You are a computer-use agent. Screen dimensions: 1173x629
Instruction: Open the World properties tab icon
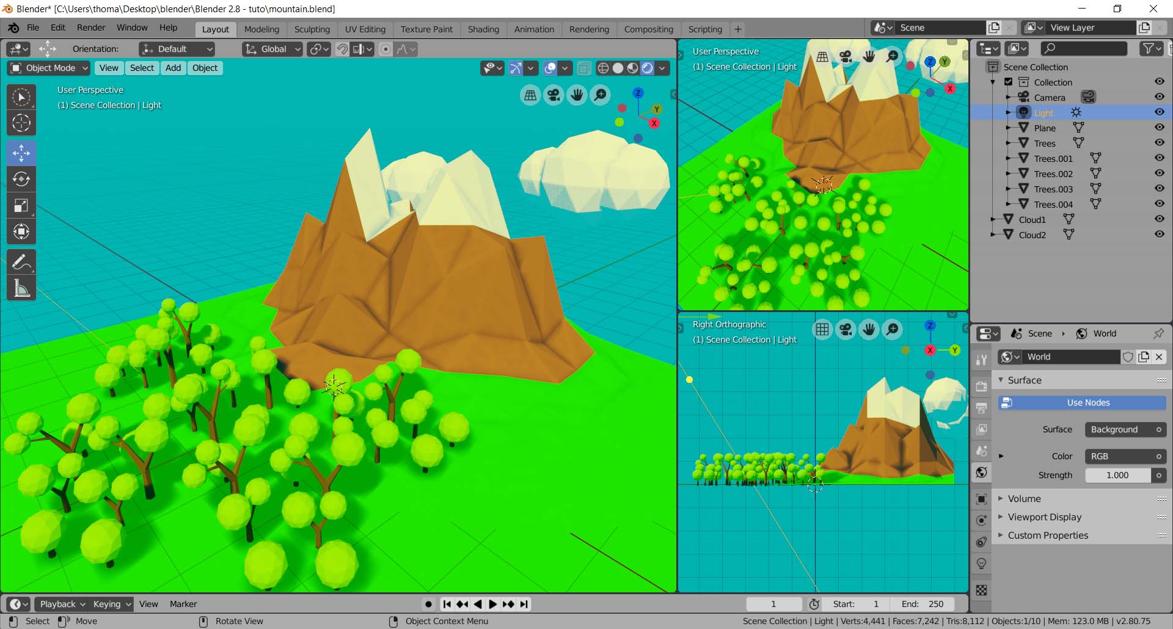coord(982,472)
